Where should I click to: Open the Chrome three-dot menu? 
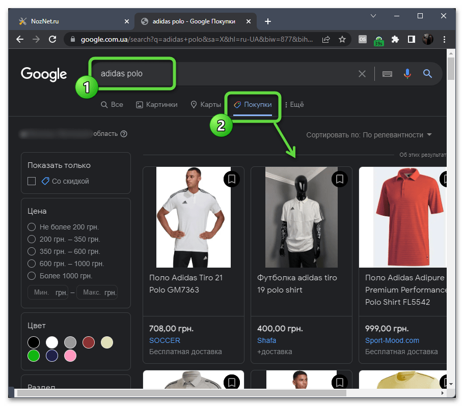click(x=444, y=39)
